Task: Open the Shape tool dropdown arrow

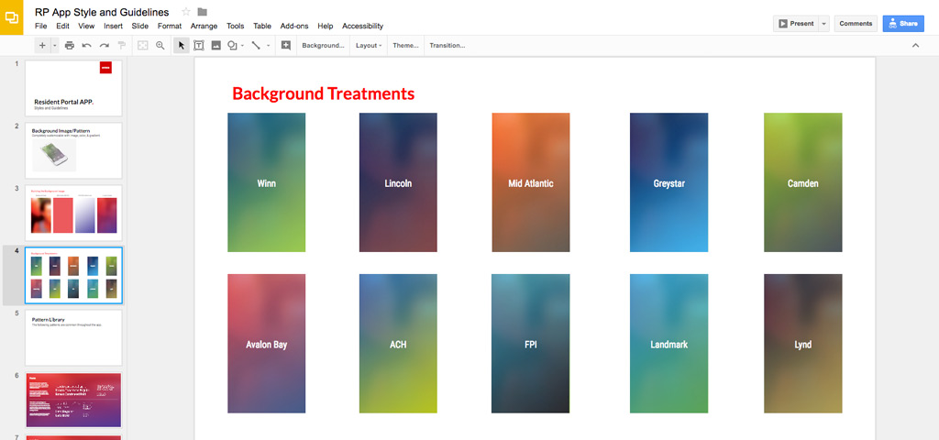Action: pos(242,46)
